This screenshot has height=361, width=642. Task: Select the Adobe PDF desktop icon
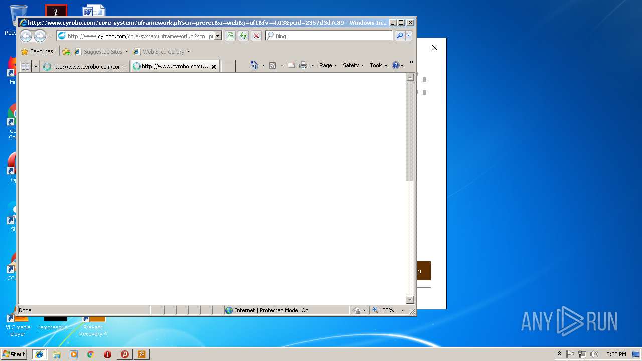tap(56, 11)
